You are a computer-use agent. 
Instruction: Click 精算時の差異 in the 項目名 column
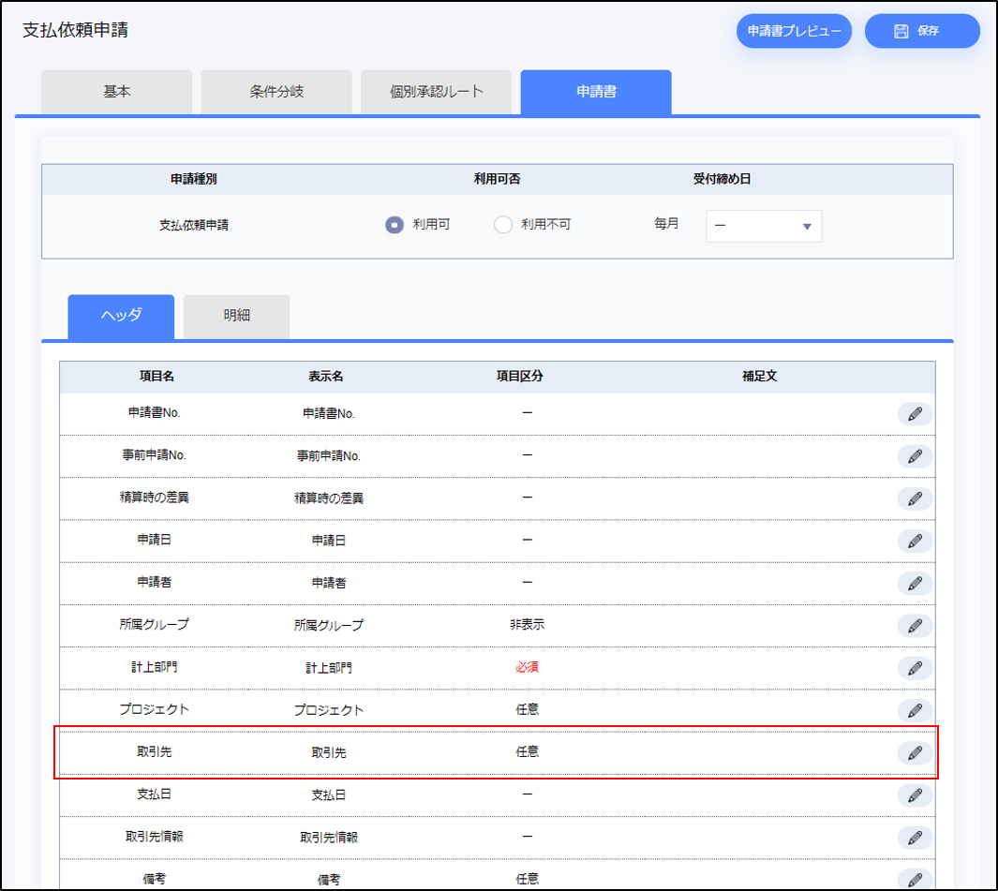point(154,497)
